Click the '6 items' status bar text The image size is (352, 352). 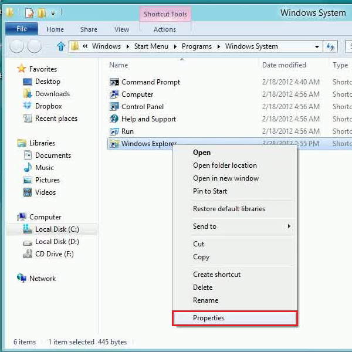[x=25, y=341]
